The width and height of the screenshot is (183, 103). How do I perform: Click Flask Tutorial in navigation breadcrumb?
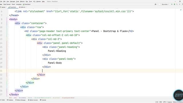click(x=7, y=4)
